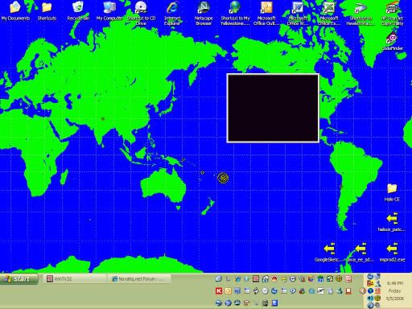Screen dimensions: 412x309
Task: Select the Internet Explorer desktop shortcut
Action: point(172,13)
